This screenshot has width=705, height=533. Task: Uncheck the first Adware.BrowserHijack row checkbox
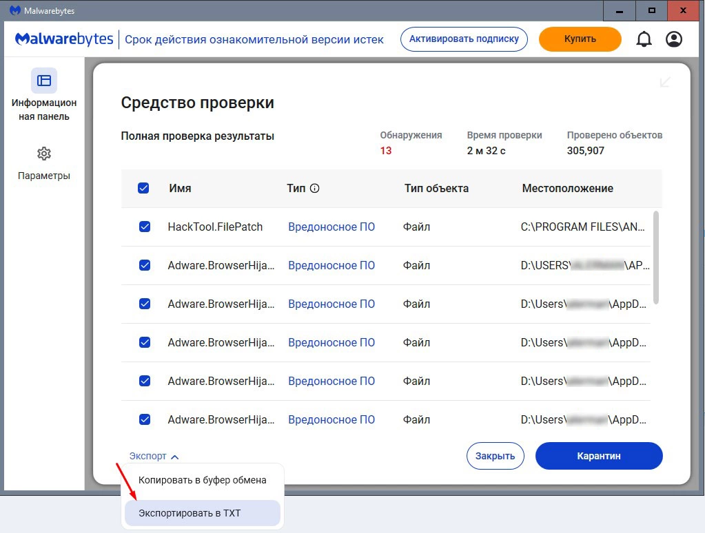pyautogui.click(x=145, y=265)
